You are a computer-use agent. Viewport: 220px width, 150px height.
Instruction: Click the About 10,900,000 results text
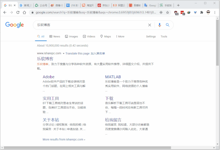coord(63,45)
